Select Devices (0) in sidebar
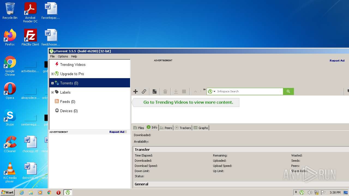The image size is (349, 196). coord(69,111)
